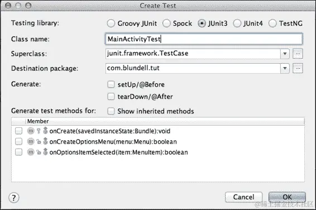Click the method icon beside onCreate
Viewport: 316px width, 210px height.
[31, 131]
